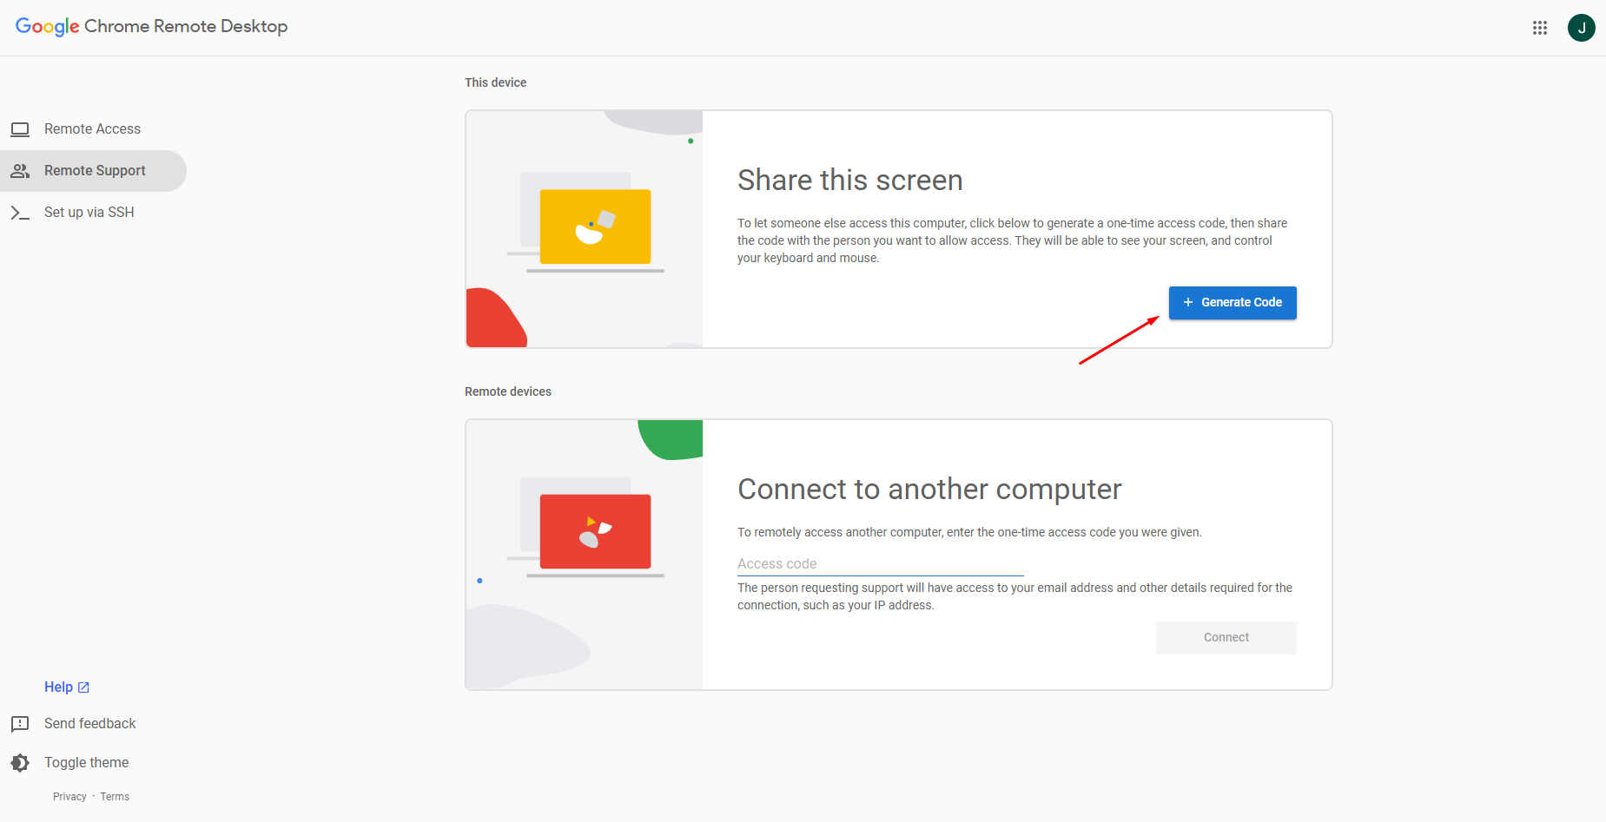Open the Help link
The height and width of the screenshot is (822, 1606).
pyautogui.click(x=58, y=687)
